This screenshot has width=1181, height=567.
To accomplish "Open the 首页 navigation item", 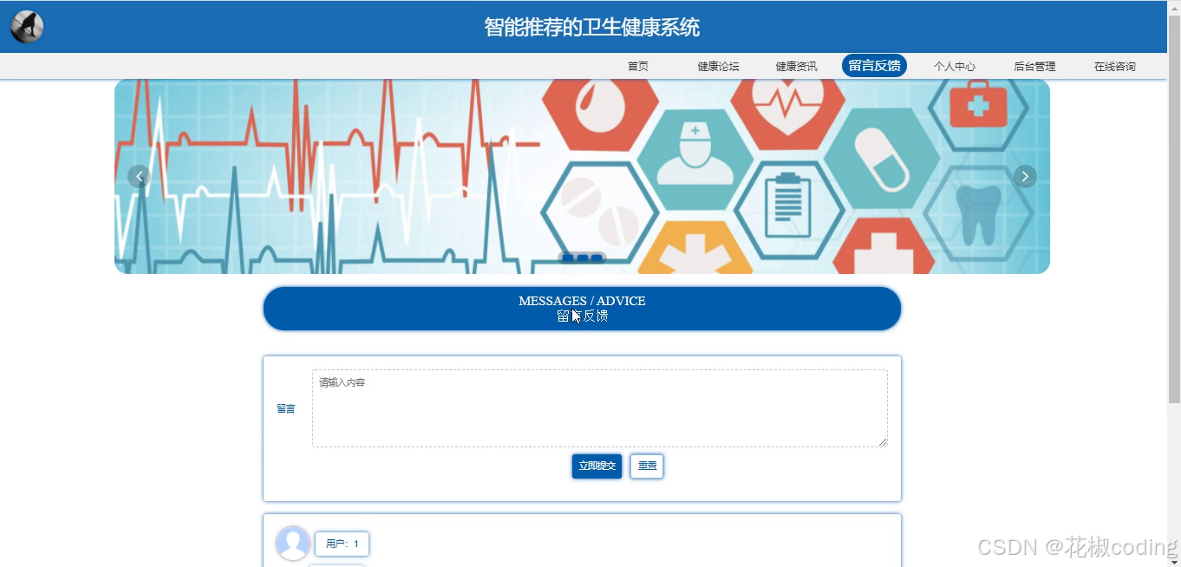I will click(x=637, y=65).
